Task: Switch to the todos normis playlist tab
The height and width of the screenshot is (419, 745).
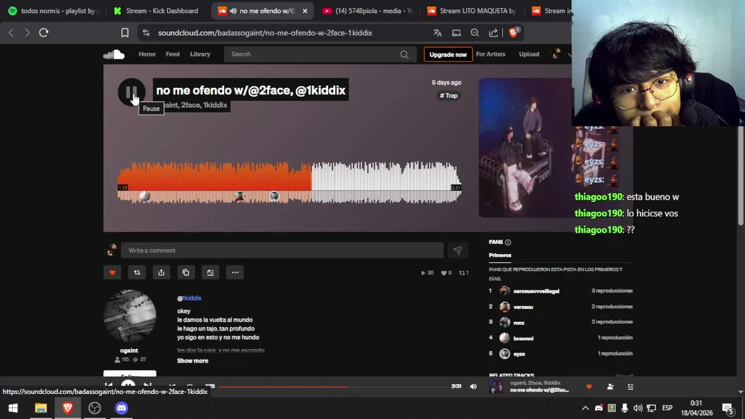Action: pos(54,10)
